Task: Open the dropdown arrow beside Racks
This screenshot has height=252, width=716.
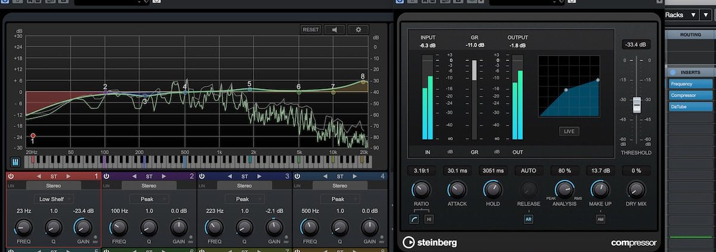Action: (x=707, y=15)
